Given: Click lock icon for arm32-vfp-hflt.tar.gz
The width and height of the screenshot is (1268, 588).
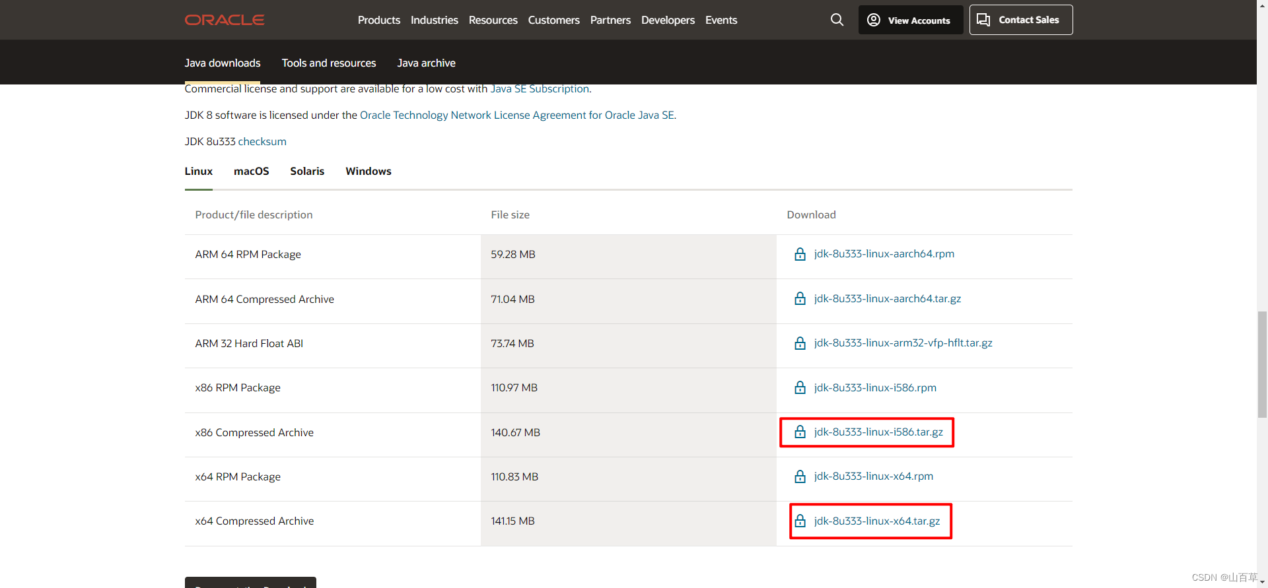Looking at the screenshot, I should [x=800, y=343].
